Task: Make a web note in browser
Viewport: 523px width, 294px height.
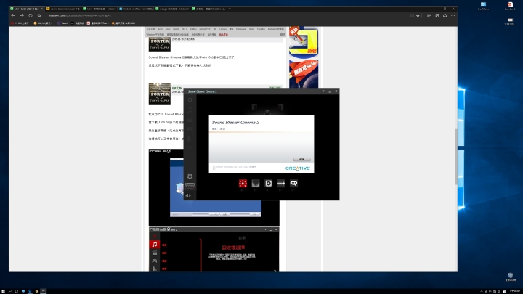Action: [437, 16]
